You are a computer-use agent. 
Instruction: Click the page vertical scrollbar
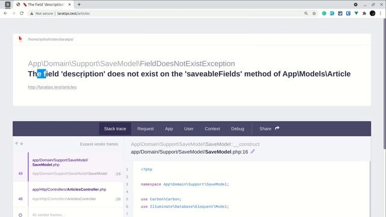[384, 84]
